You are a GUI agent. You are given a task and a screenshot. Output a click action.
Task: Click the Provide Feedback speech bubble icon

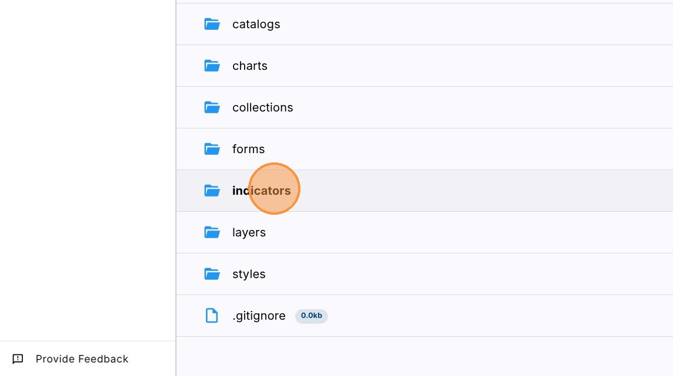[18, 359]
